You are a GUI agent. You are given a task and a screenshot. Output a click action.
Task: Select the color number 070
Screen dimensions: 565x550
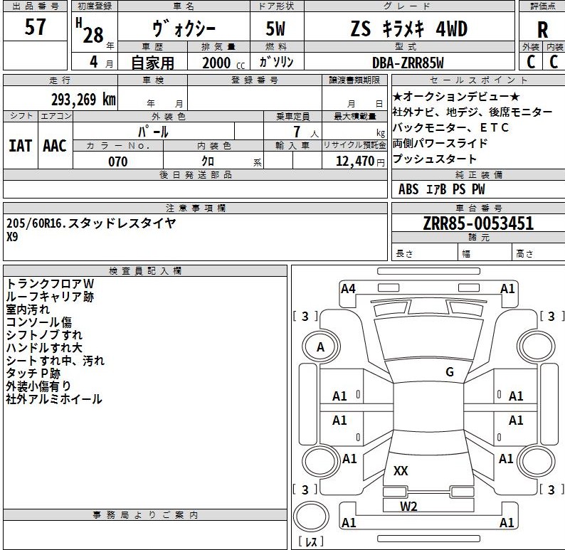118,162
